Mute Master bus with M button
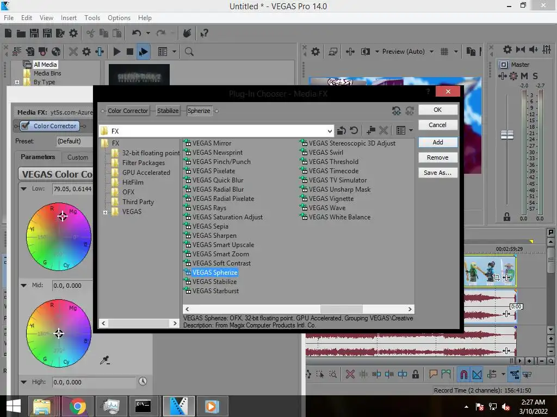The image size is (557, 417). (524, 76)
